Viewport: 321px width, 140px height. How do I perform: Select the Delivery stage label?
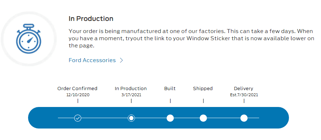[244, 89]
